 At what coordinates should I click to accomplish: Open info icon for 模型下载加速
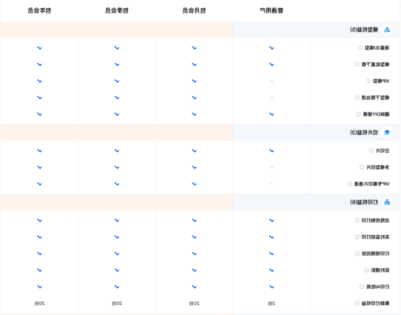coord(357,98)
